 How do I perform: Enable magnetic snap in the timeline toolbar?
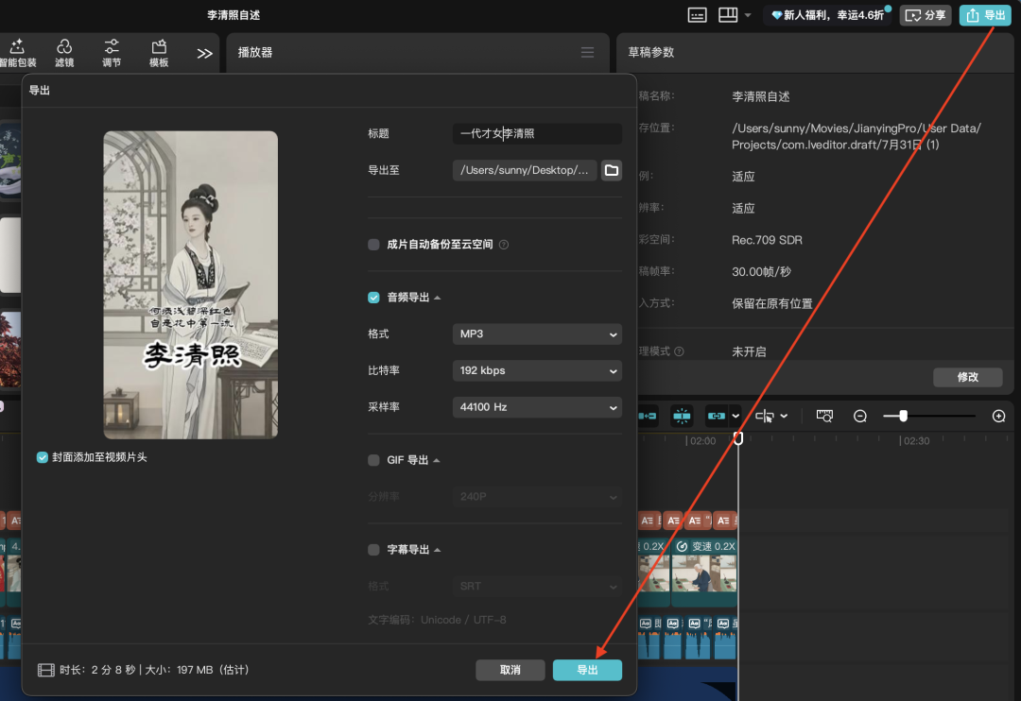coord(681,416)
